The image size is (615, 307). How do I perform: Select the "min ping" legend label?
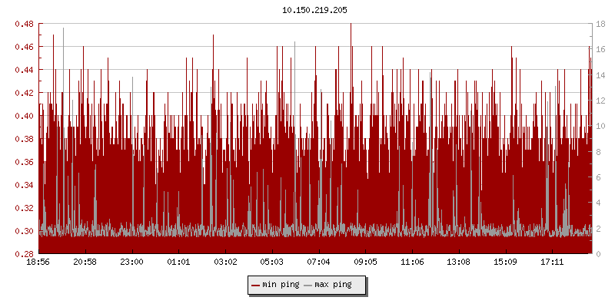coord(280,285)
